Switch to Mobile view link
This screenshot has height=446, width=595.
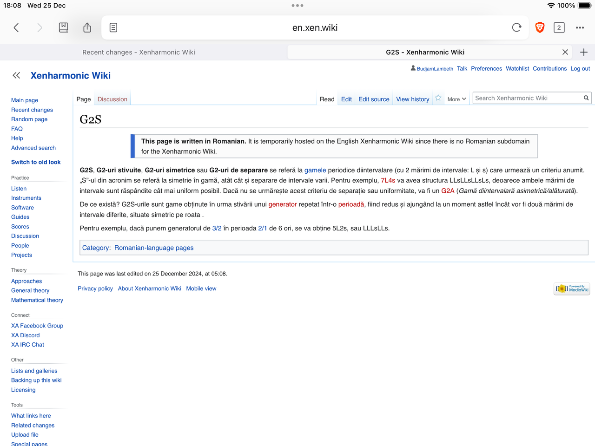click(201, 289)
